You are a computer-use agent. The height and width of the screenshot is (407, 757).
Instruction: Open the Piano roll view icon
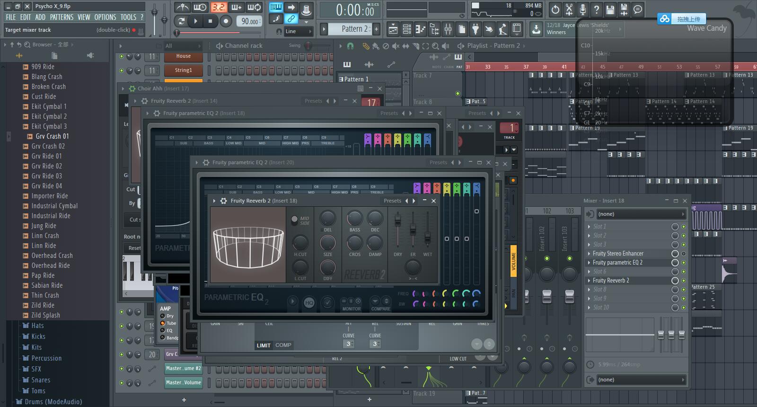click(420, 30)
